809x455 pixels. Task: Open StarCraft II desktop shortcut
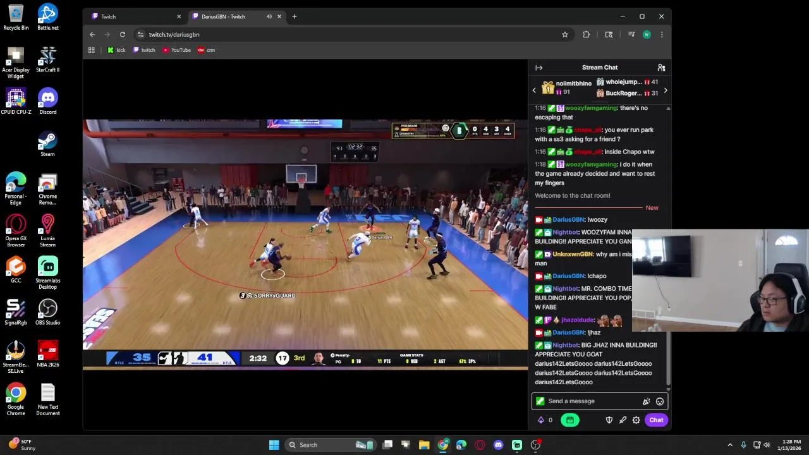(47, 59)
